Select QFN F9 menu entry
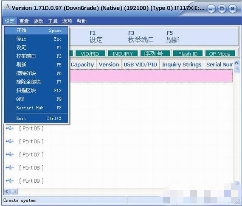 click(36, 99)
